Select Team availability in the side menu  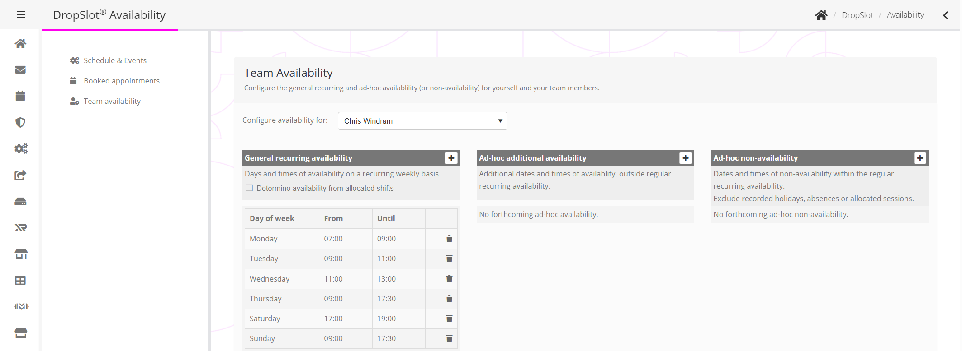(112, 101)
